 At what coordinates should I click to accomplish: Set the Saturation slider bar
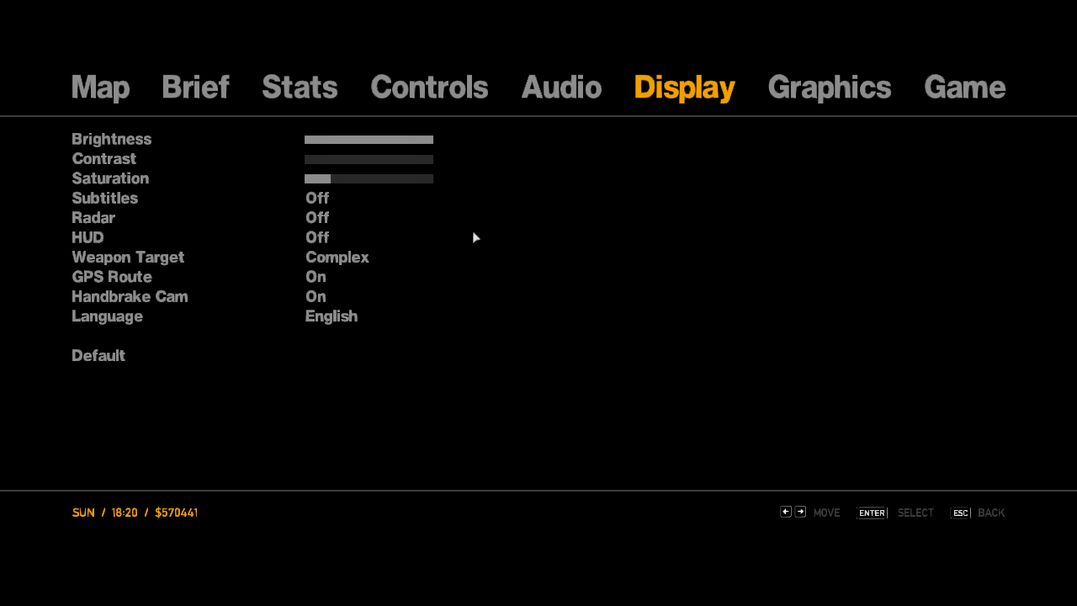click(x=369, y=178)
